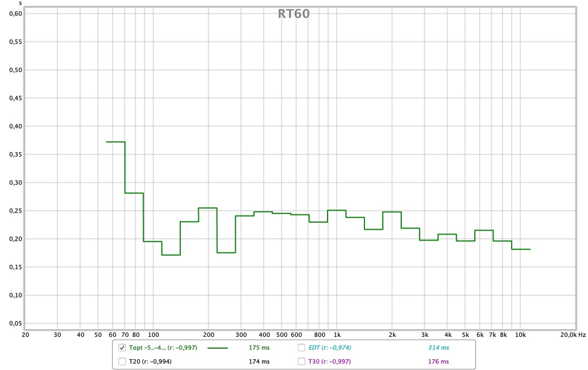The image size is (588, 370).
Task: Click the 175 ms Topt value
Action: (x=259, y=348)
